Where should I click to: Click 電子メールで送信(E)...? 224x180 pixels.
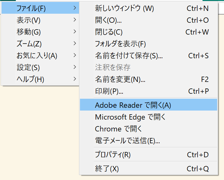(149, 140)
